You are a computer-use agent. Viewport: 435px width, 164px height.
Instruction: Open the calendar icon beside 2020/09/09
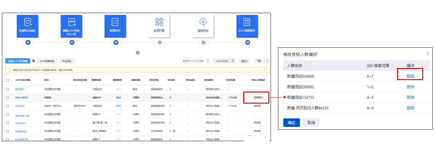233,61
